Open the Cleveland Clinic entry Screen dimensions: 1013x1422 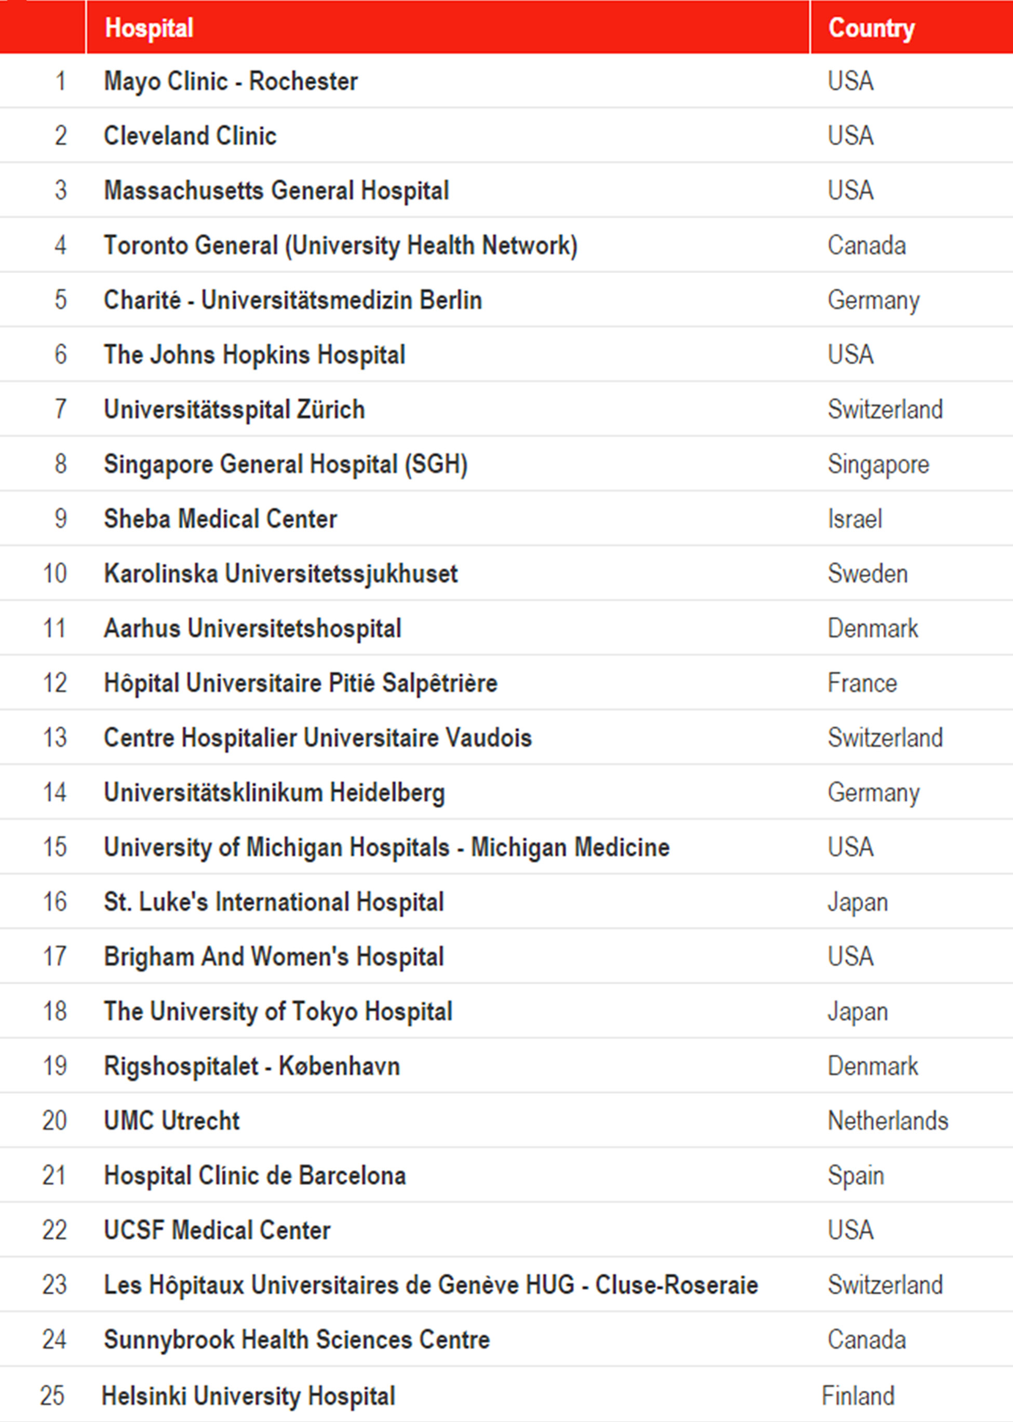coord(190,136)
